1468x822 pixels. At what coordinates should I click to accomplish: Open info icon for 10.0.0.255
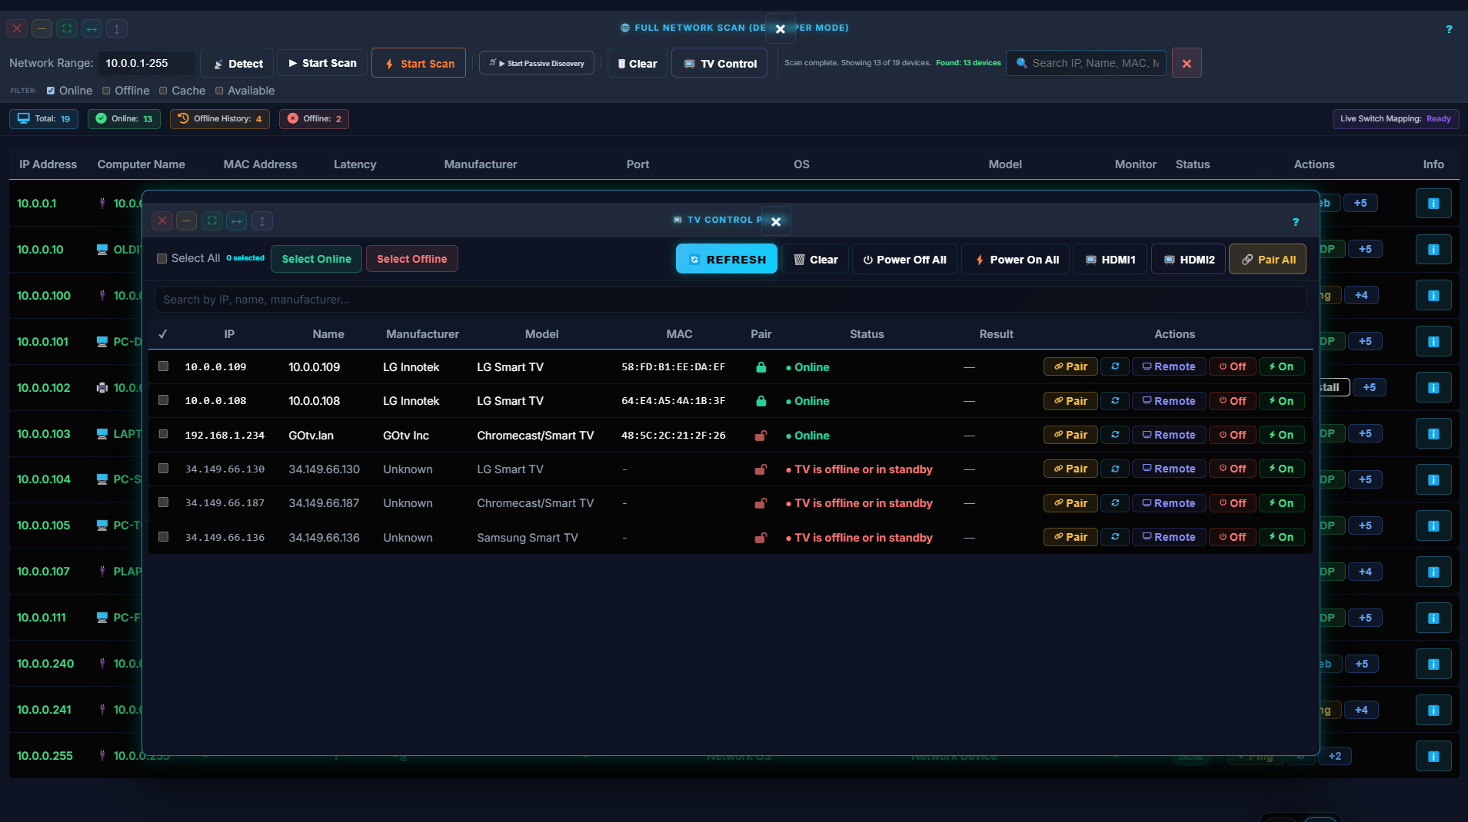[x=1433, y=756]
